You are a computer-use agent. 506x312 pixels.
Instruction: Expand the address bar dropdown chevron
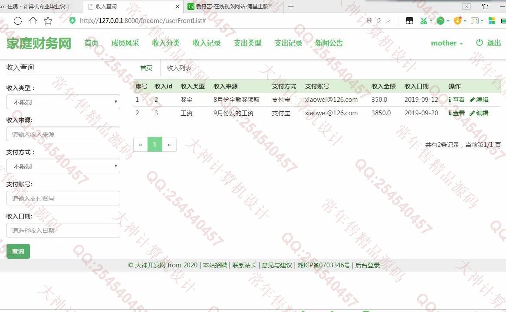tap(388, 21)
